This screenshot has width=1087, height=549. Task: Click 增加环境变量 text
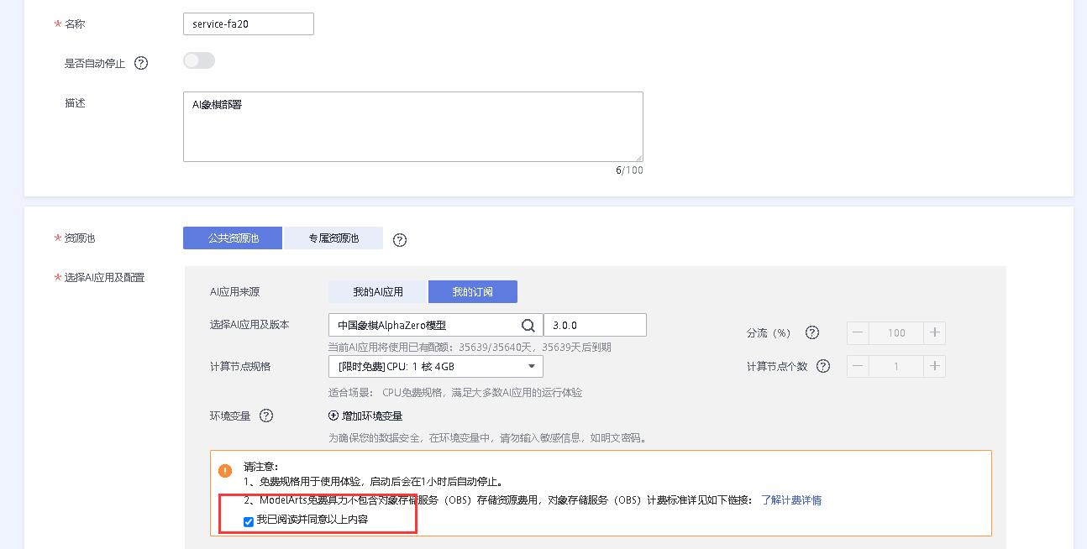coord(372,416)
